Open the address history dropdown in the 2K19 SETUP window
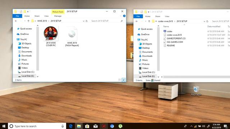The width and height of the screenshot is (230, 129). click(83, 21)
